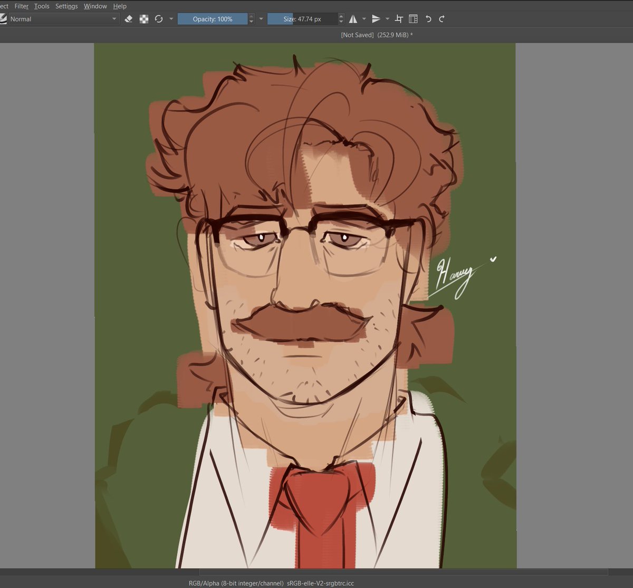
Task: Open brush preset icon left of Normal
Action: (3, 19)
